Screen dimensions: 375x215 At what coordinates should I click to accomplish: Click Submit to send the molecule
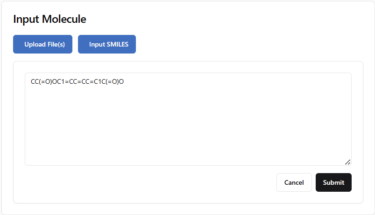(x=333, y=182)
